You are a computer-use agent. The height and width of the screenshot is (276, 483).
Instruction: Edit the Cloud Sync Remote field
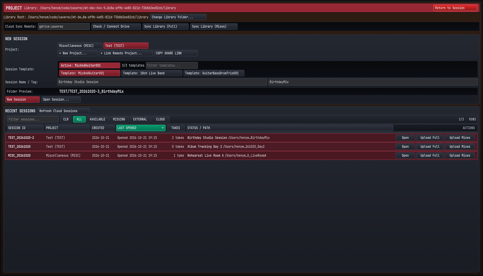pyautogui.click(x=64, y=26)
